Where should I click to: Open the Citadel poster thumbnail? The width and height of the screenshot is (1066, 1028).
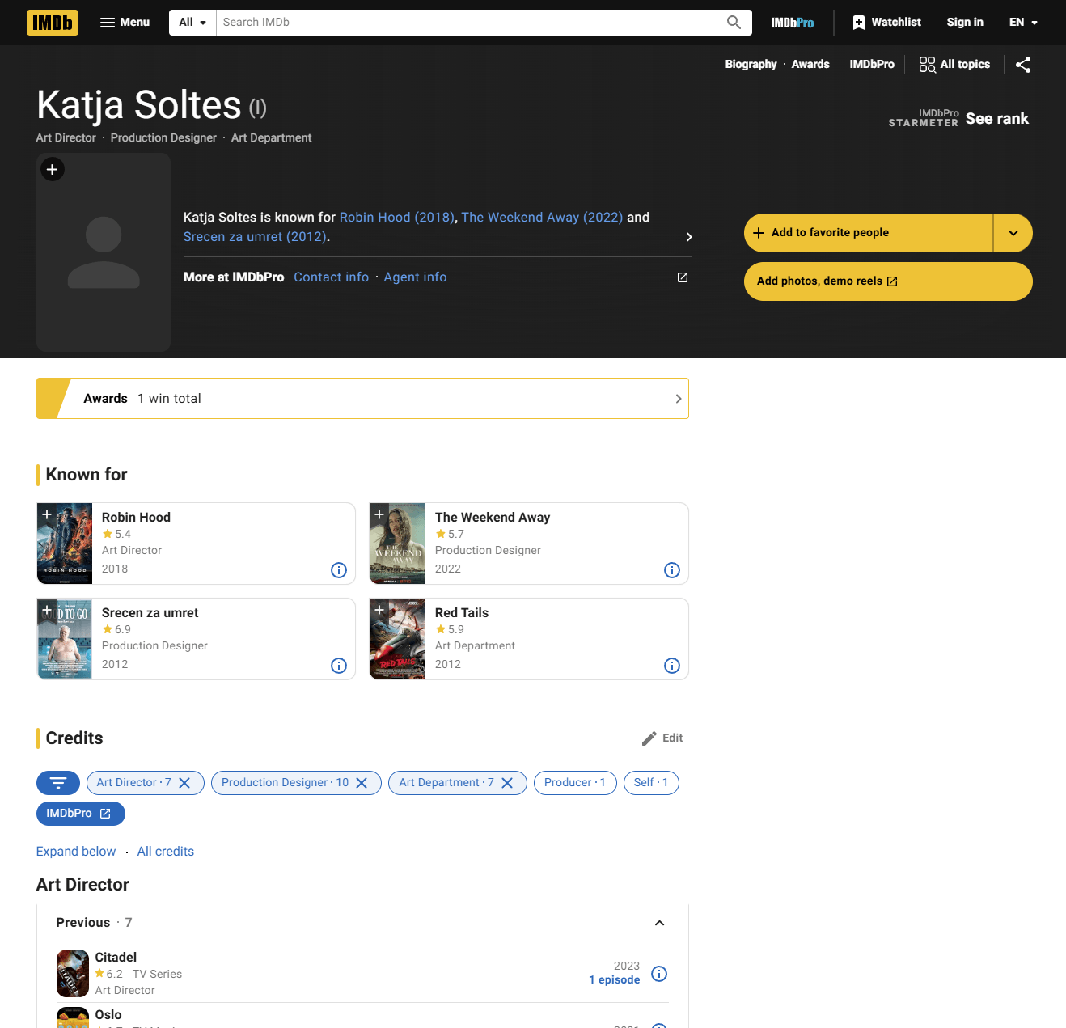[x=73, y=973]
